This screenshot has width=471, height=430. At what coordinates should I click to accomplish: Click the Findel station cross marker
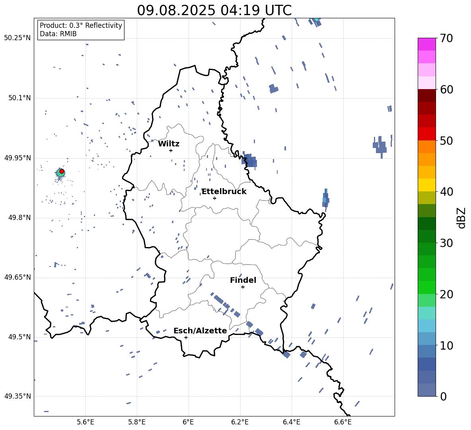pyautogui.click(x=243, y=287)
